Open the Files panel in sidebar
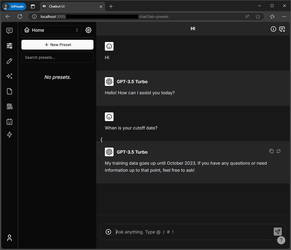 click(x=9, y=91)
